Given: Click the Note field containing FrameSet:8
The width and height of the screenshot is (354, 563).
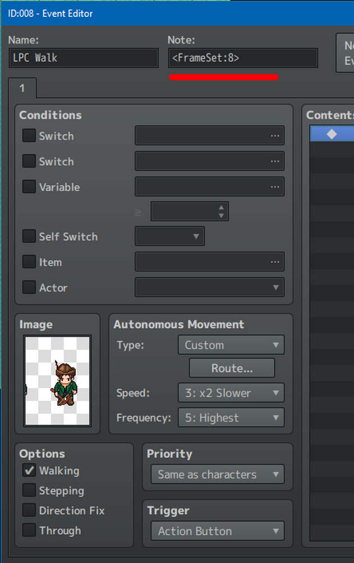Looking at the screenshot, I should (243, 58).
